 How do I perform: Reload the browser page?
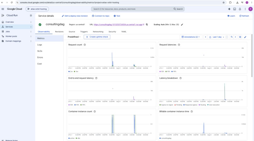click(12, 3)
